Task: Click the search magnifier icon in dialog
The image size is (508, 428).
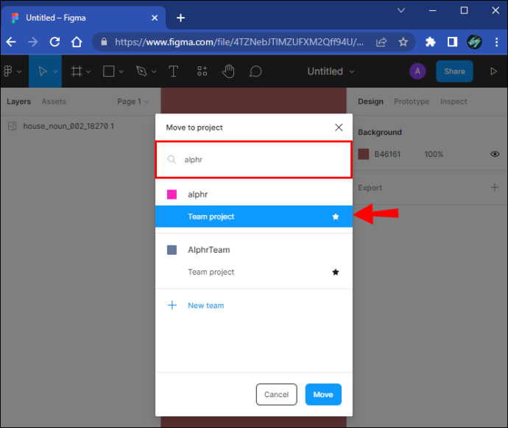Action: 172,160
